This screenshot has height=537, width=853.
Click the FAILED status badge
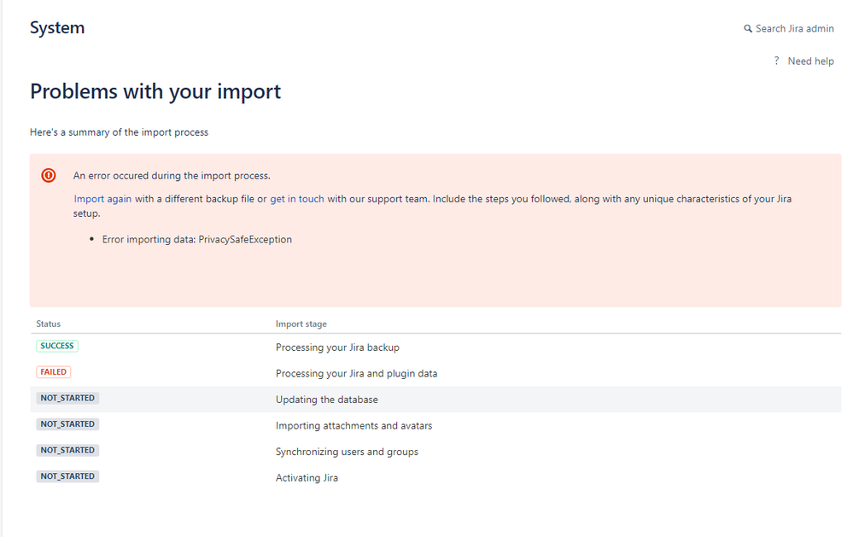53,372
